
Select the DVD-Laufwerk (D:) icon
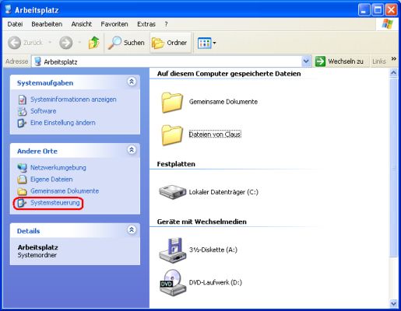(x=173, y=282)
